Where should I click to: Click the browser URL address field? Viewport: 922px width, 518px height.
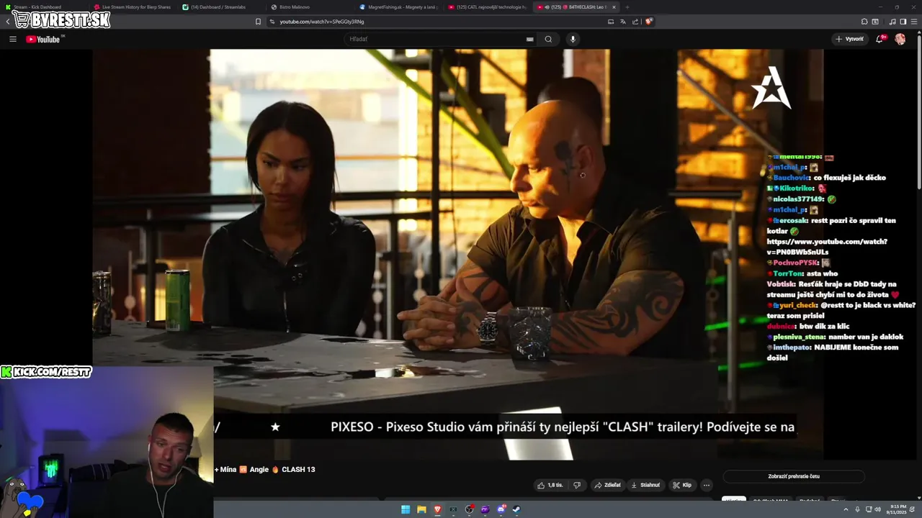432,22
